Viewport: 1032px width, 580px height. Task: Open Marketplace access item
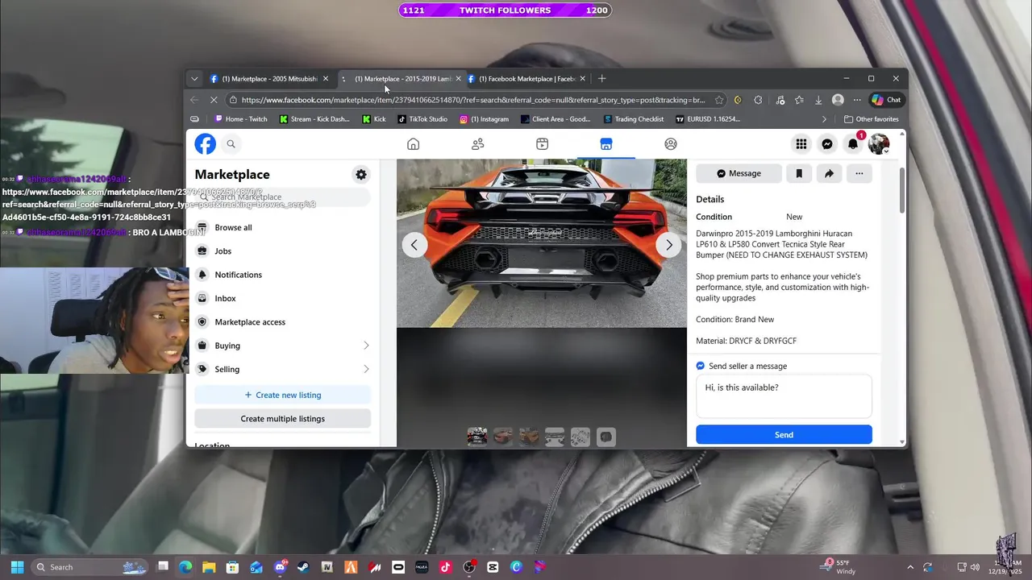282,321
